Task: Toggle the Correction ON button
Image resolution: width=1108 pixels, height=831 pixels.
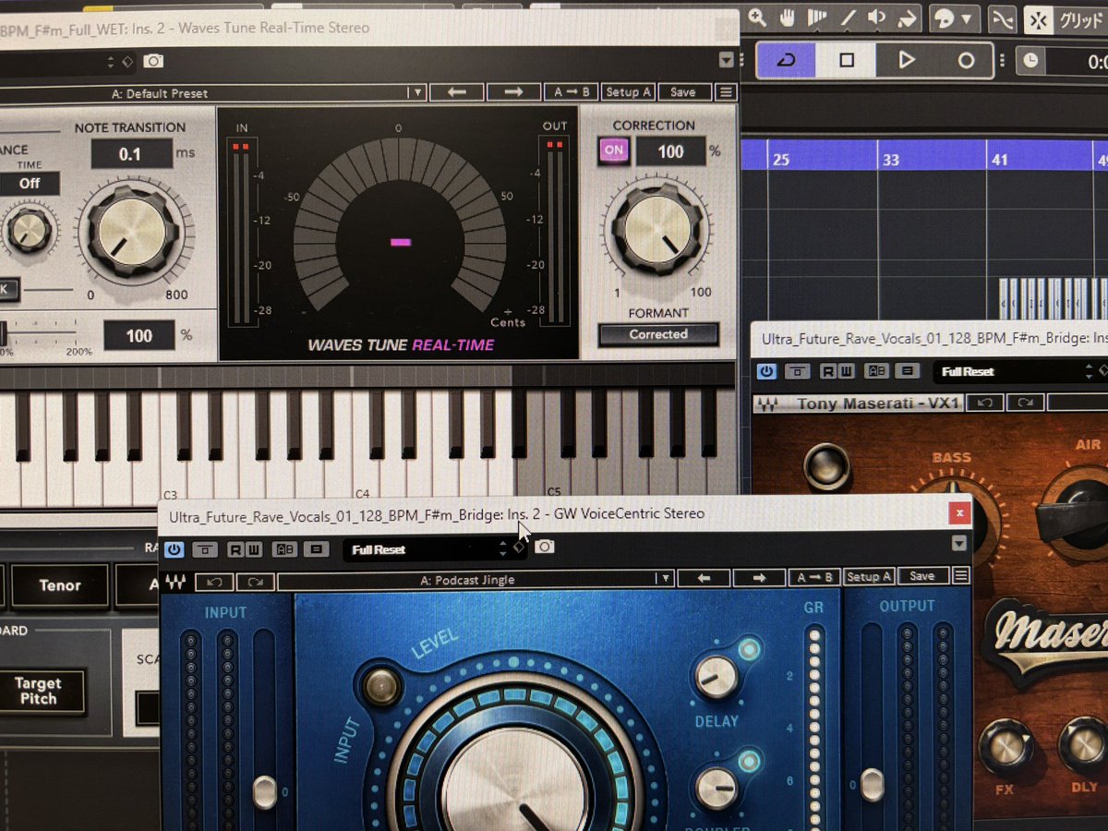Action: click(613, 151)
